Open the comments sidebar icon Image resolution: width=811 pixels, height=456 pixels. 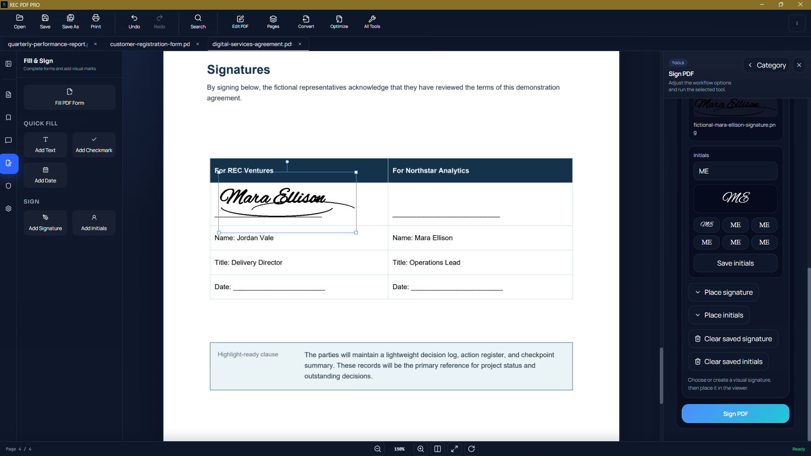pyautogui.click(x=8, y=140)
